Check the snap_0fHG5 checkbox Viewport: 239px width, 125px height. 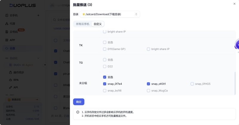192,84
